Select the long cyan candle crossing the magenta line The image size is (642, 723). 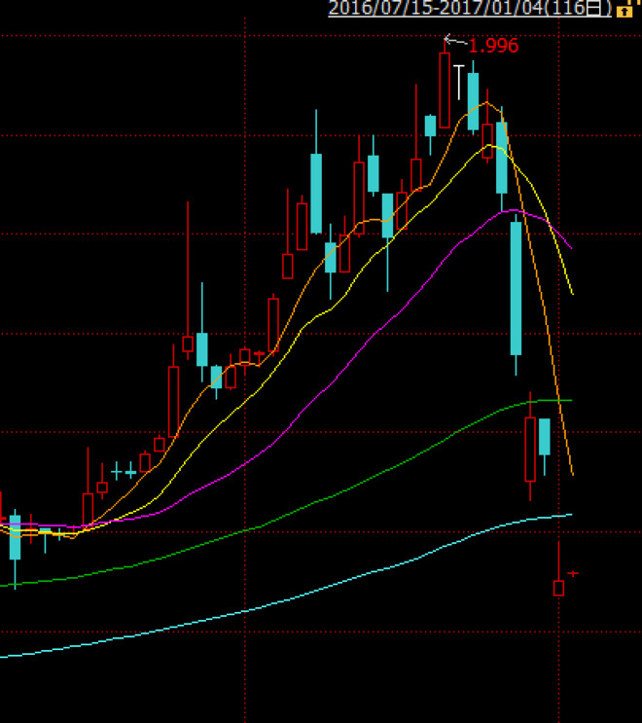(x=516, y=294)
